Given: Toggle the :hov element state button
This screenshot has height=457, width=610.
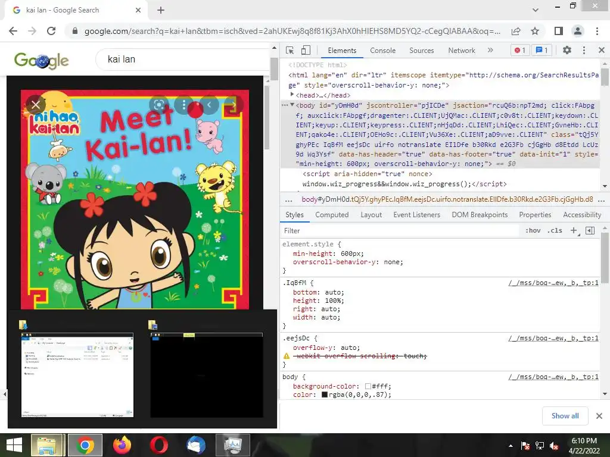Looking at the screenshot, I should [x=533, y=231].
